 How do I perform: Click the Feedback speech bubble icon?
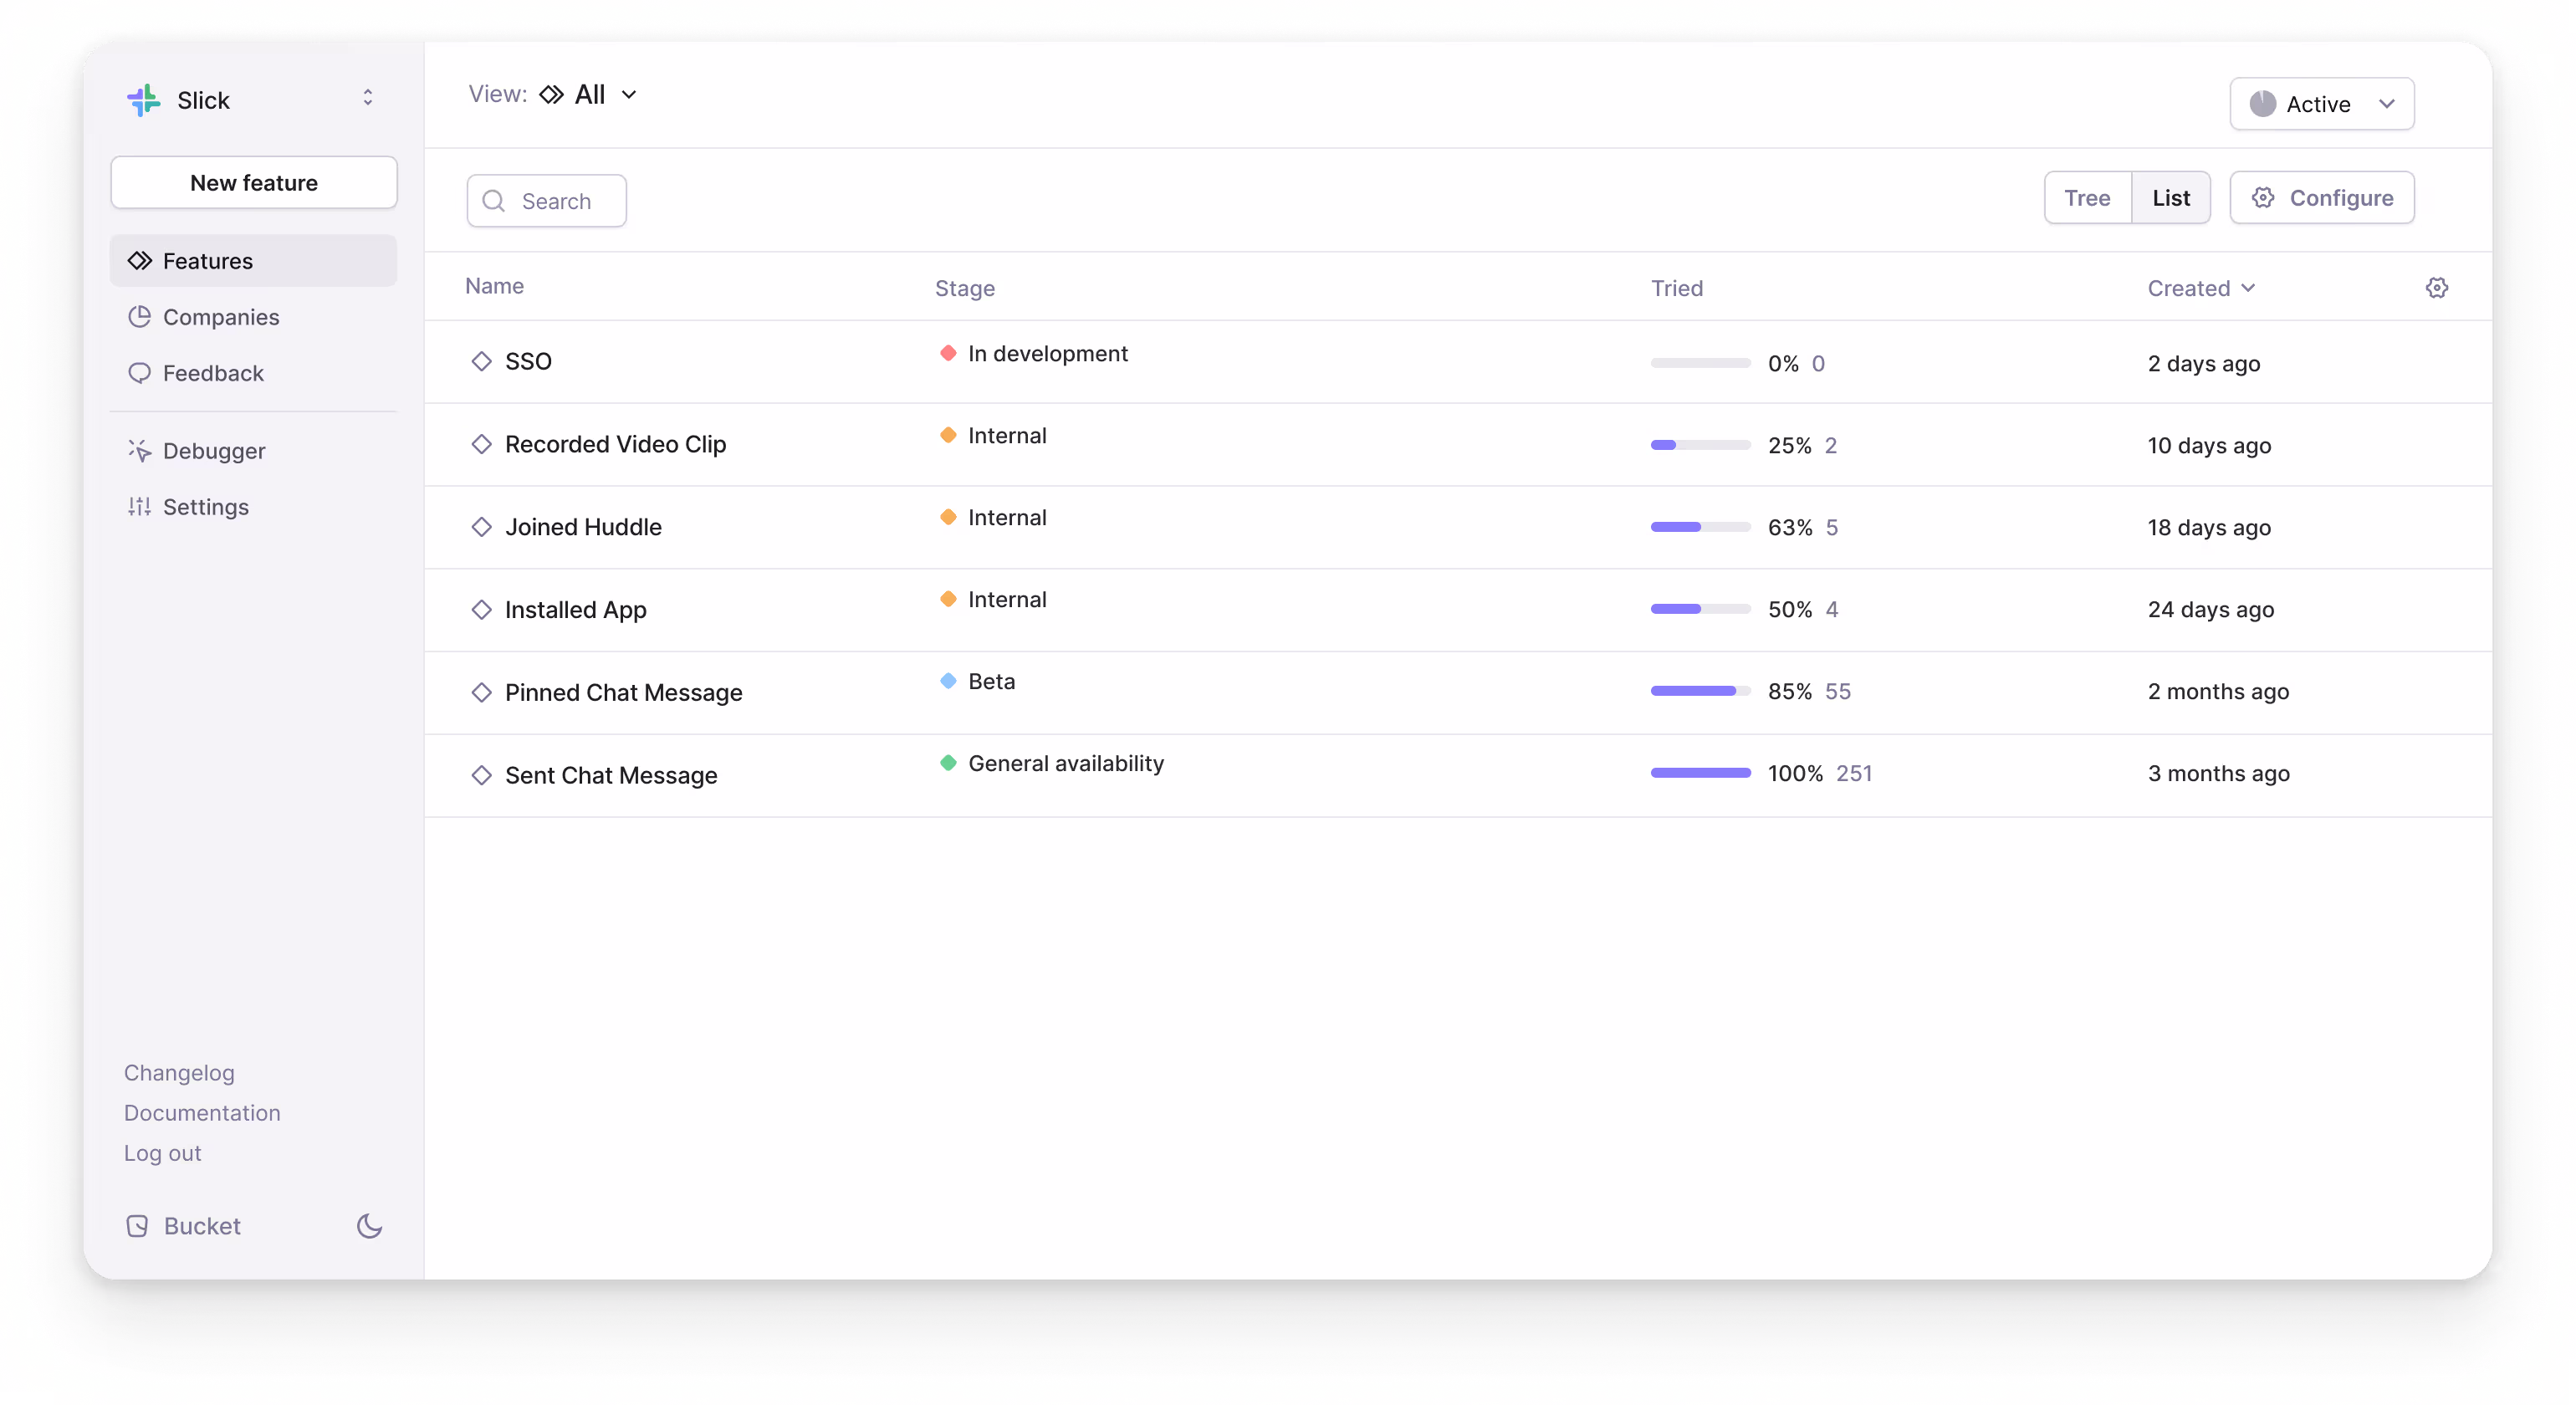click(139, 373)
